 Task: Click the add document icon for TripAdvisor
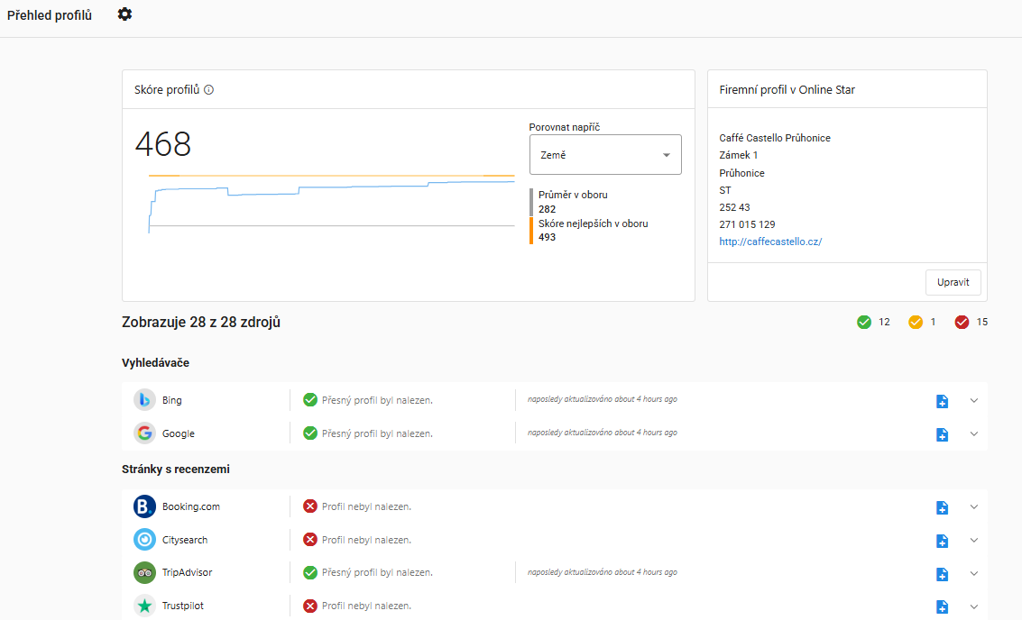[x=942, y=574]
